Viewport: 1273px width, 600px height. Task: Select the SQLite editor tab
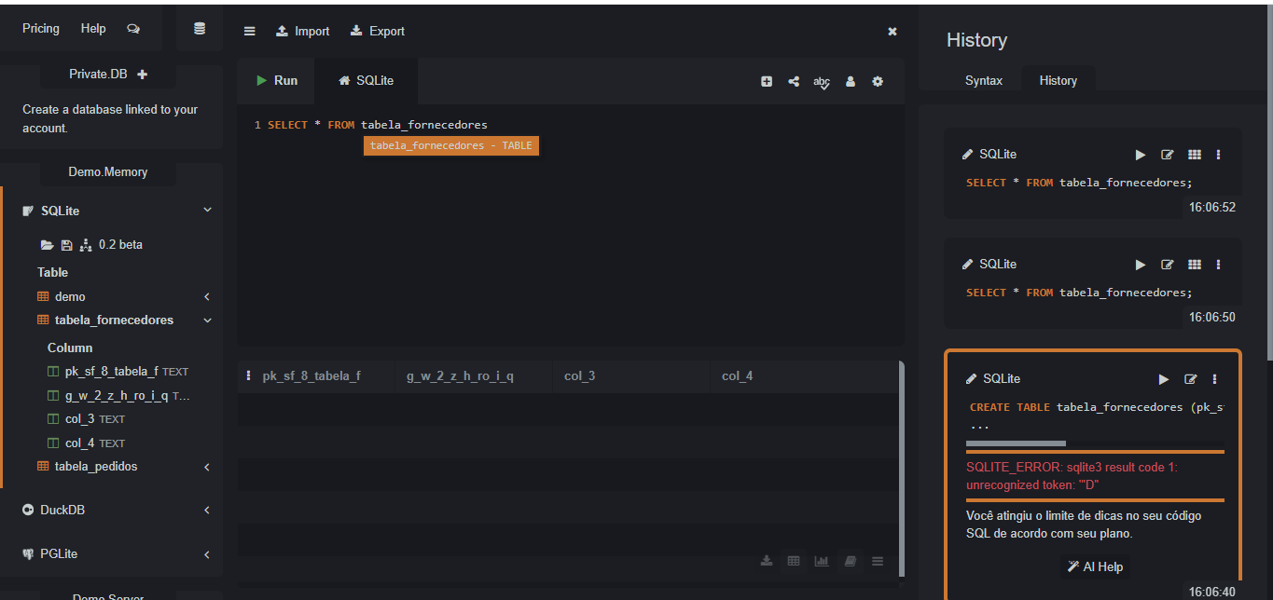367,80
